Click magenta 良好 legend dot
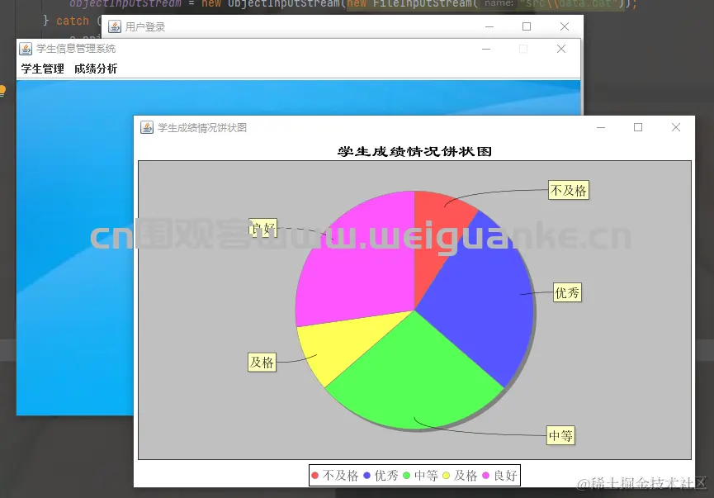 486,476
